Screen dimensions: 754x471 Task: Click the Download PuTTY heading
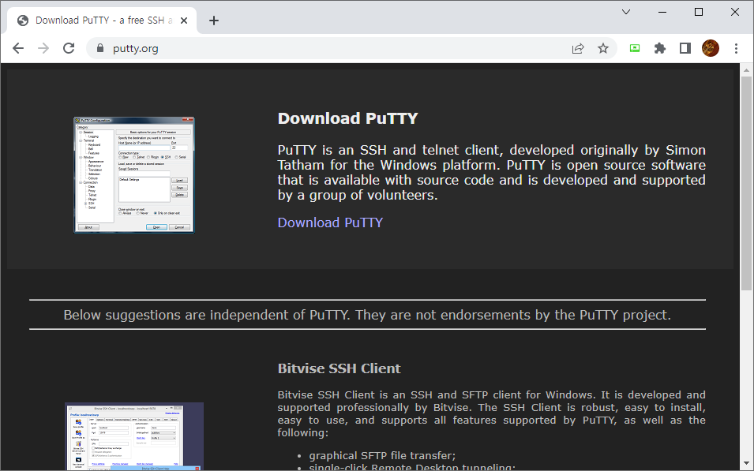click(x=347, y=118)
